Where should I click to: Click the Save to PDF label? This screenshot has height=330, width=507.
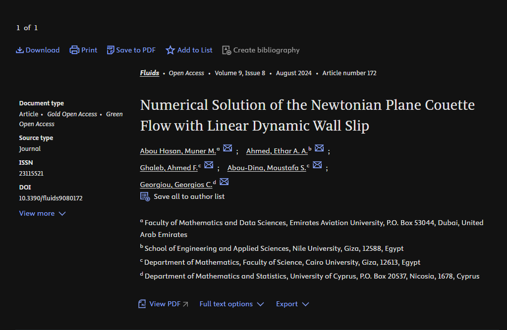[136, 50]
